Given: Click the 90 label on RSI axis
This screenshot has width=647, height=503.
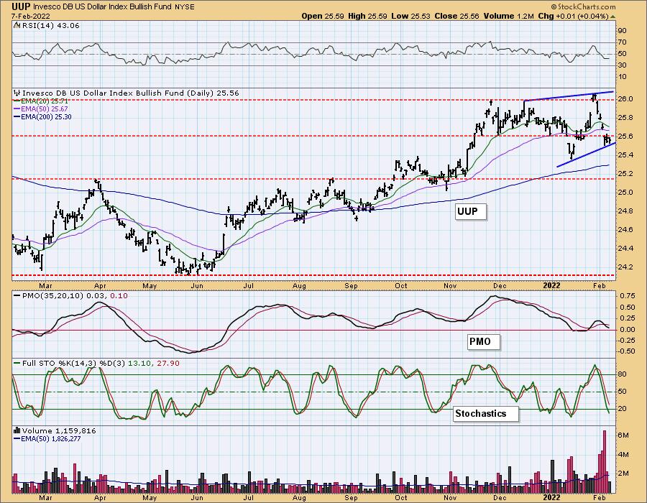Looking at the screenshot, I should click(623, 31).
